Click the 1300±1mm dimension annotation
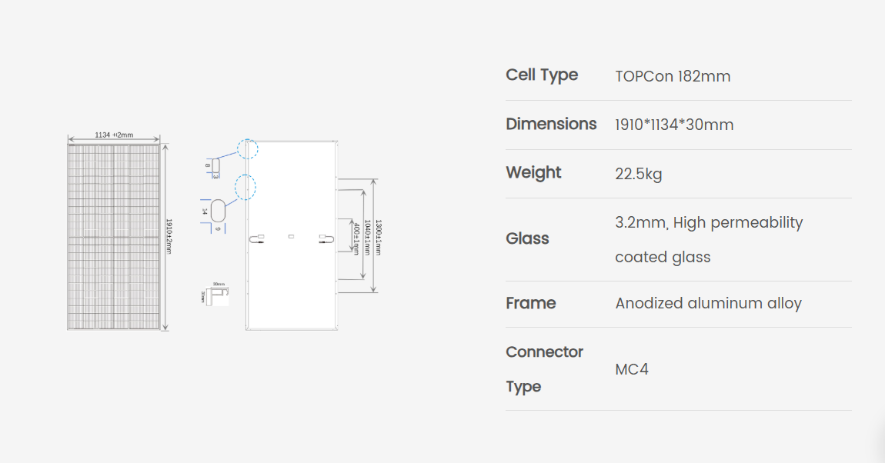Viewport: 885px width, 463px height. (378, 238)
